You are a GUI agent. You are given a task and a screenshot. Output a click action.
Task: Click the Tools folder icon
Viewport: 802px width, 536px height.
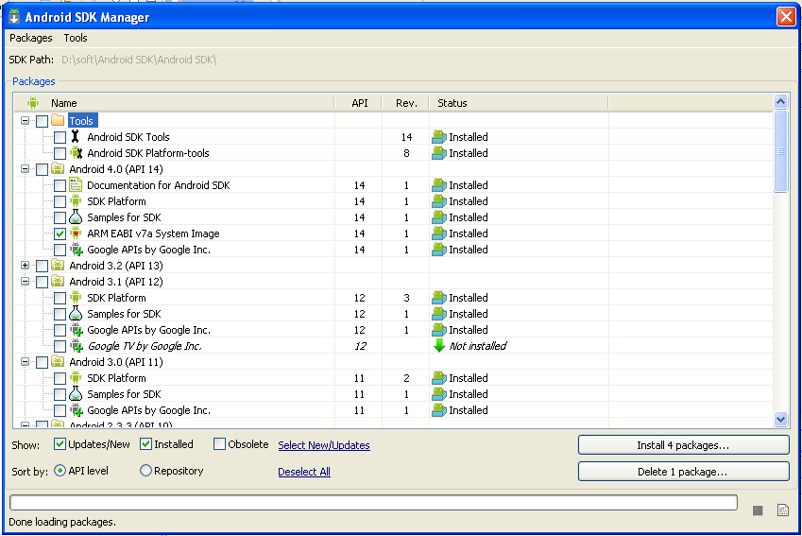pyautogui.click(x=58, y=120)
